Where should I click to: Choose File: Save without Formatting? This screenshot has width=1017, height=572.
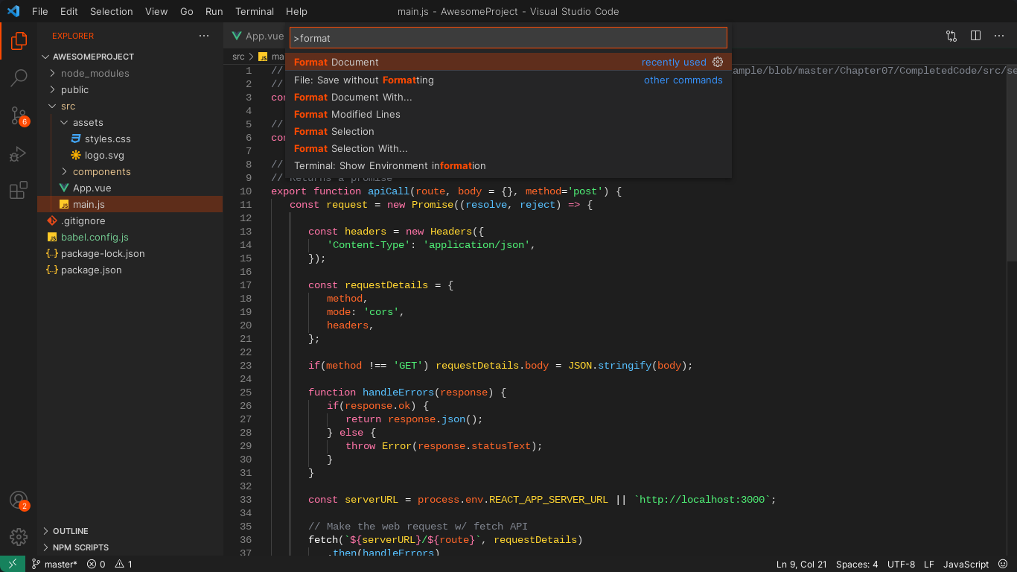coord(508,80)
